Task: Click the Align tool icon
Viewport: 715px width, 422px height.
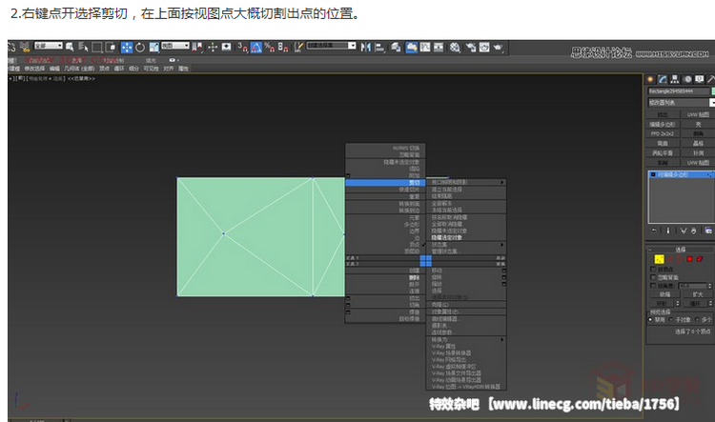Action: click(x=379, y=47)
